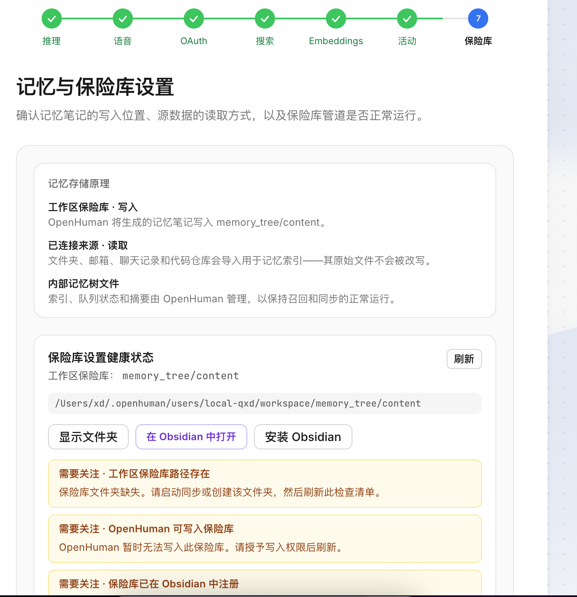Viewport: 577px width, 597px height.
Task: Click message 保险库文件夹缺失
Action: pyautogui.click(x=221, y=492)
